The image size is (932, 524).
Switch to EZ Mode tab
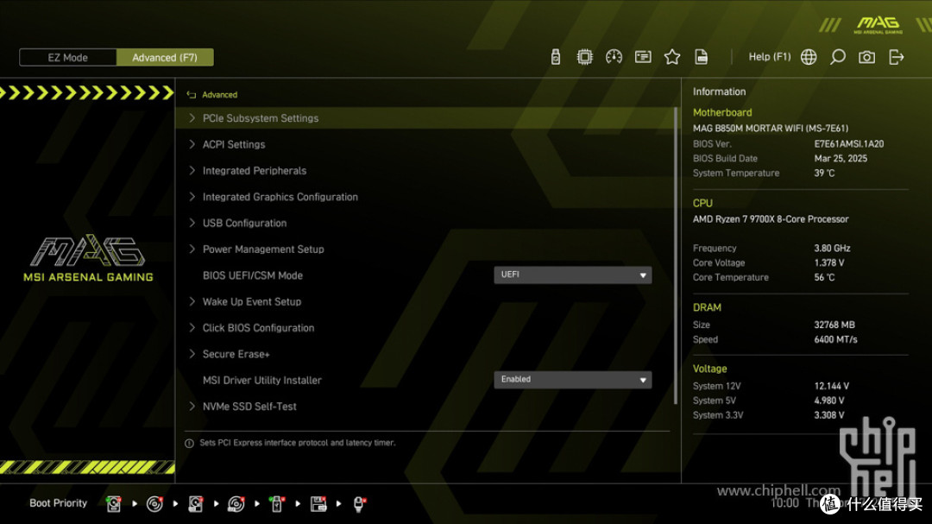point(68,58)
